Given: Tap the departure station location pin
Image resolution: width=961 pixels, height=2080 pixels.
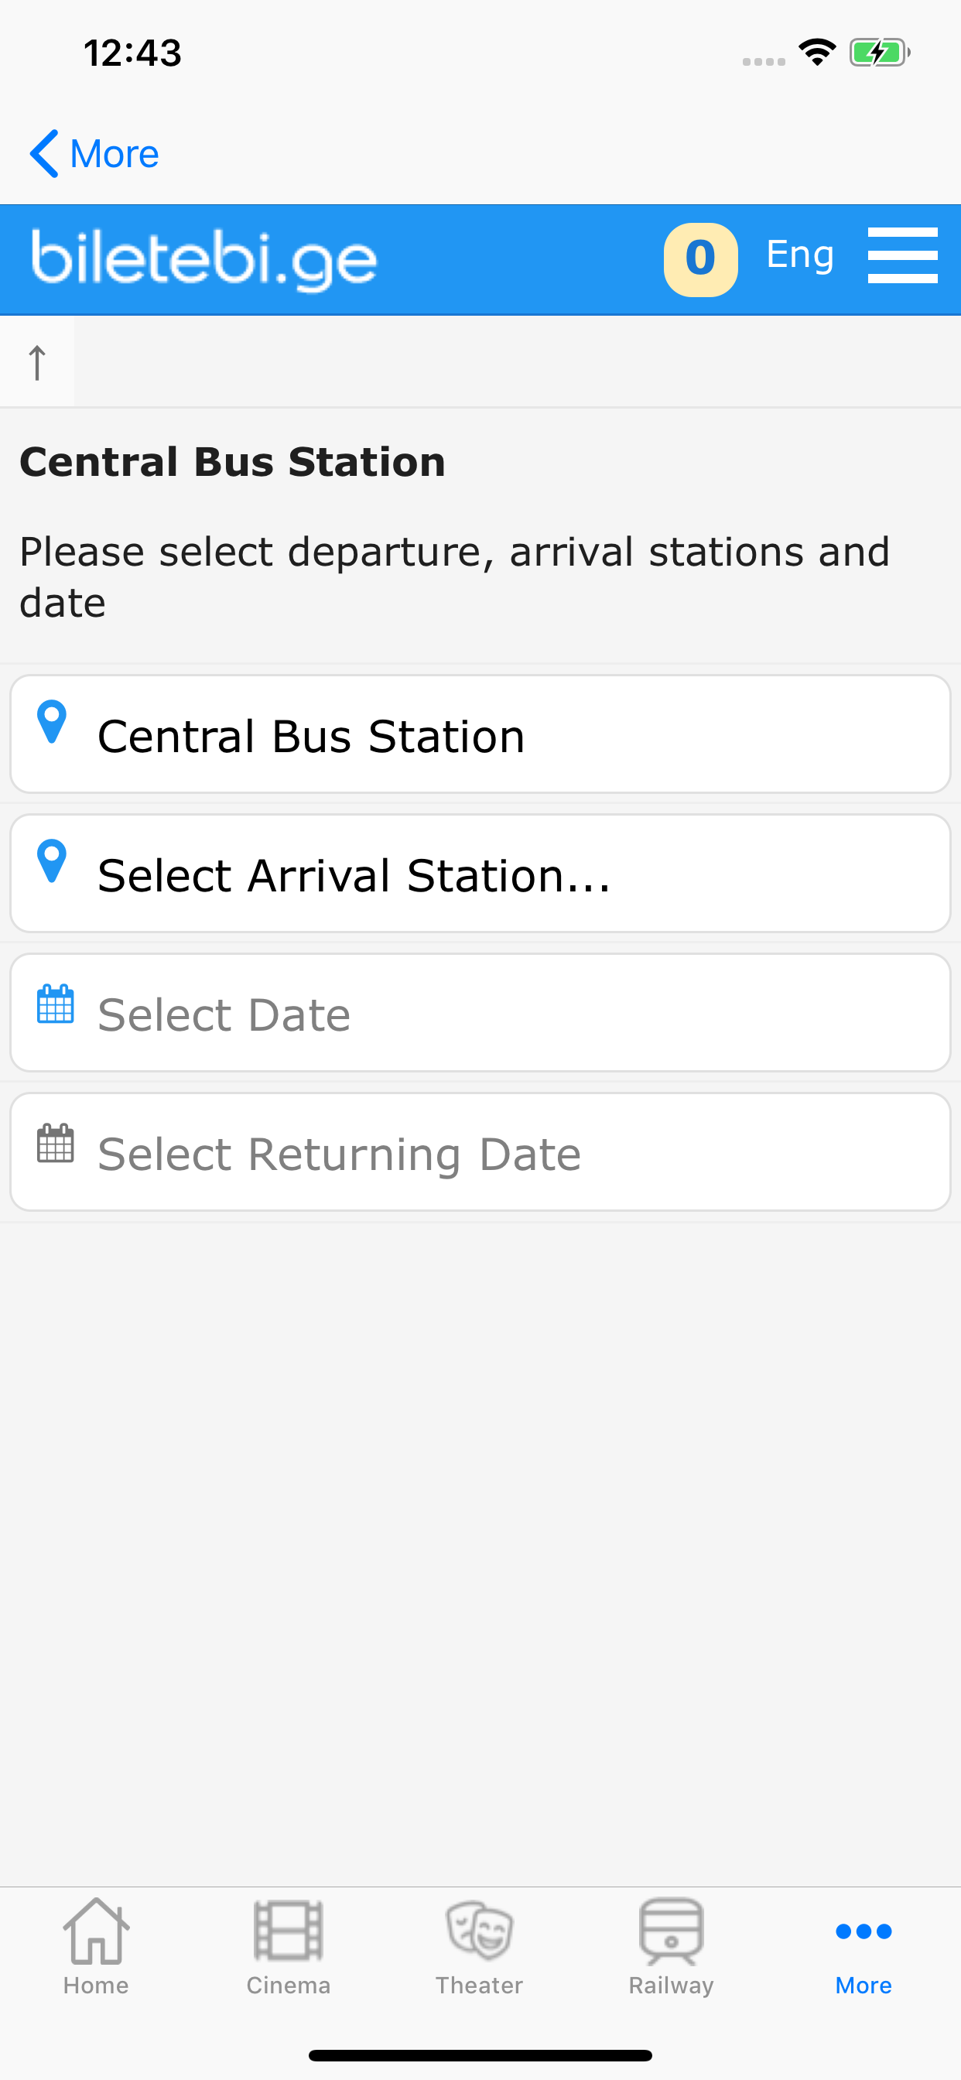Looking at the screenshot, I should click(x=53, y=721).
